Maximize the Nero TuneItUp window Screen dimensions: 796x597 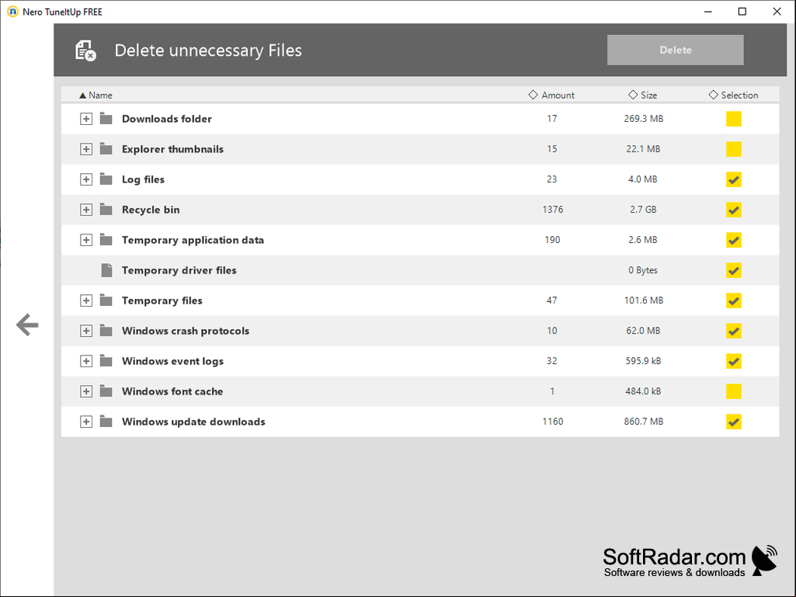[742, 11]
